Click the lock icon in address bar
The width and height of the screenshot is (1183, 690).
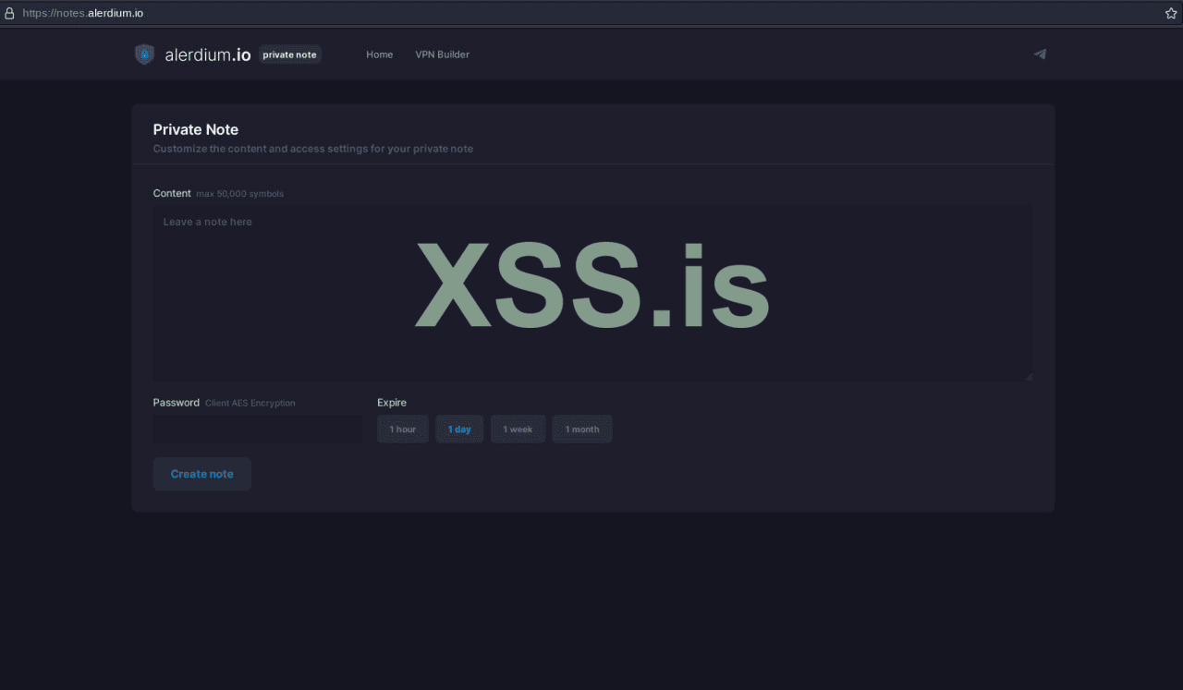point(10,13)
